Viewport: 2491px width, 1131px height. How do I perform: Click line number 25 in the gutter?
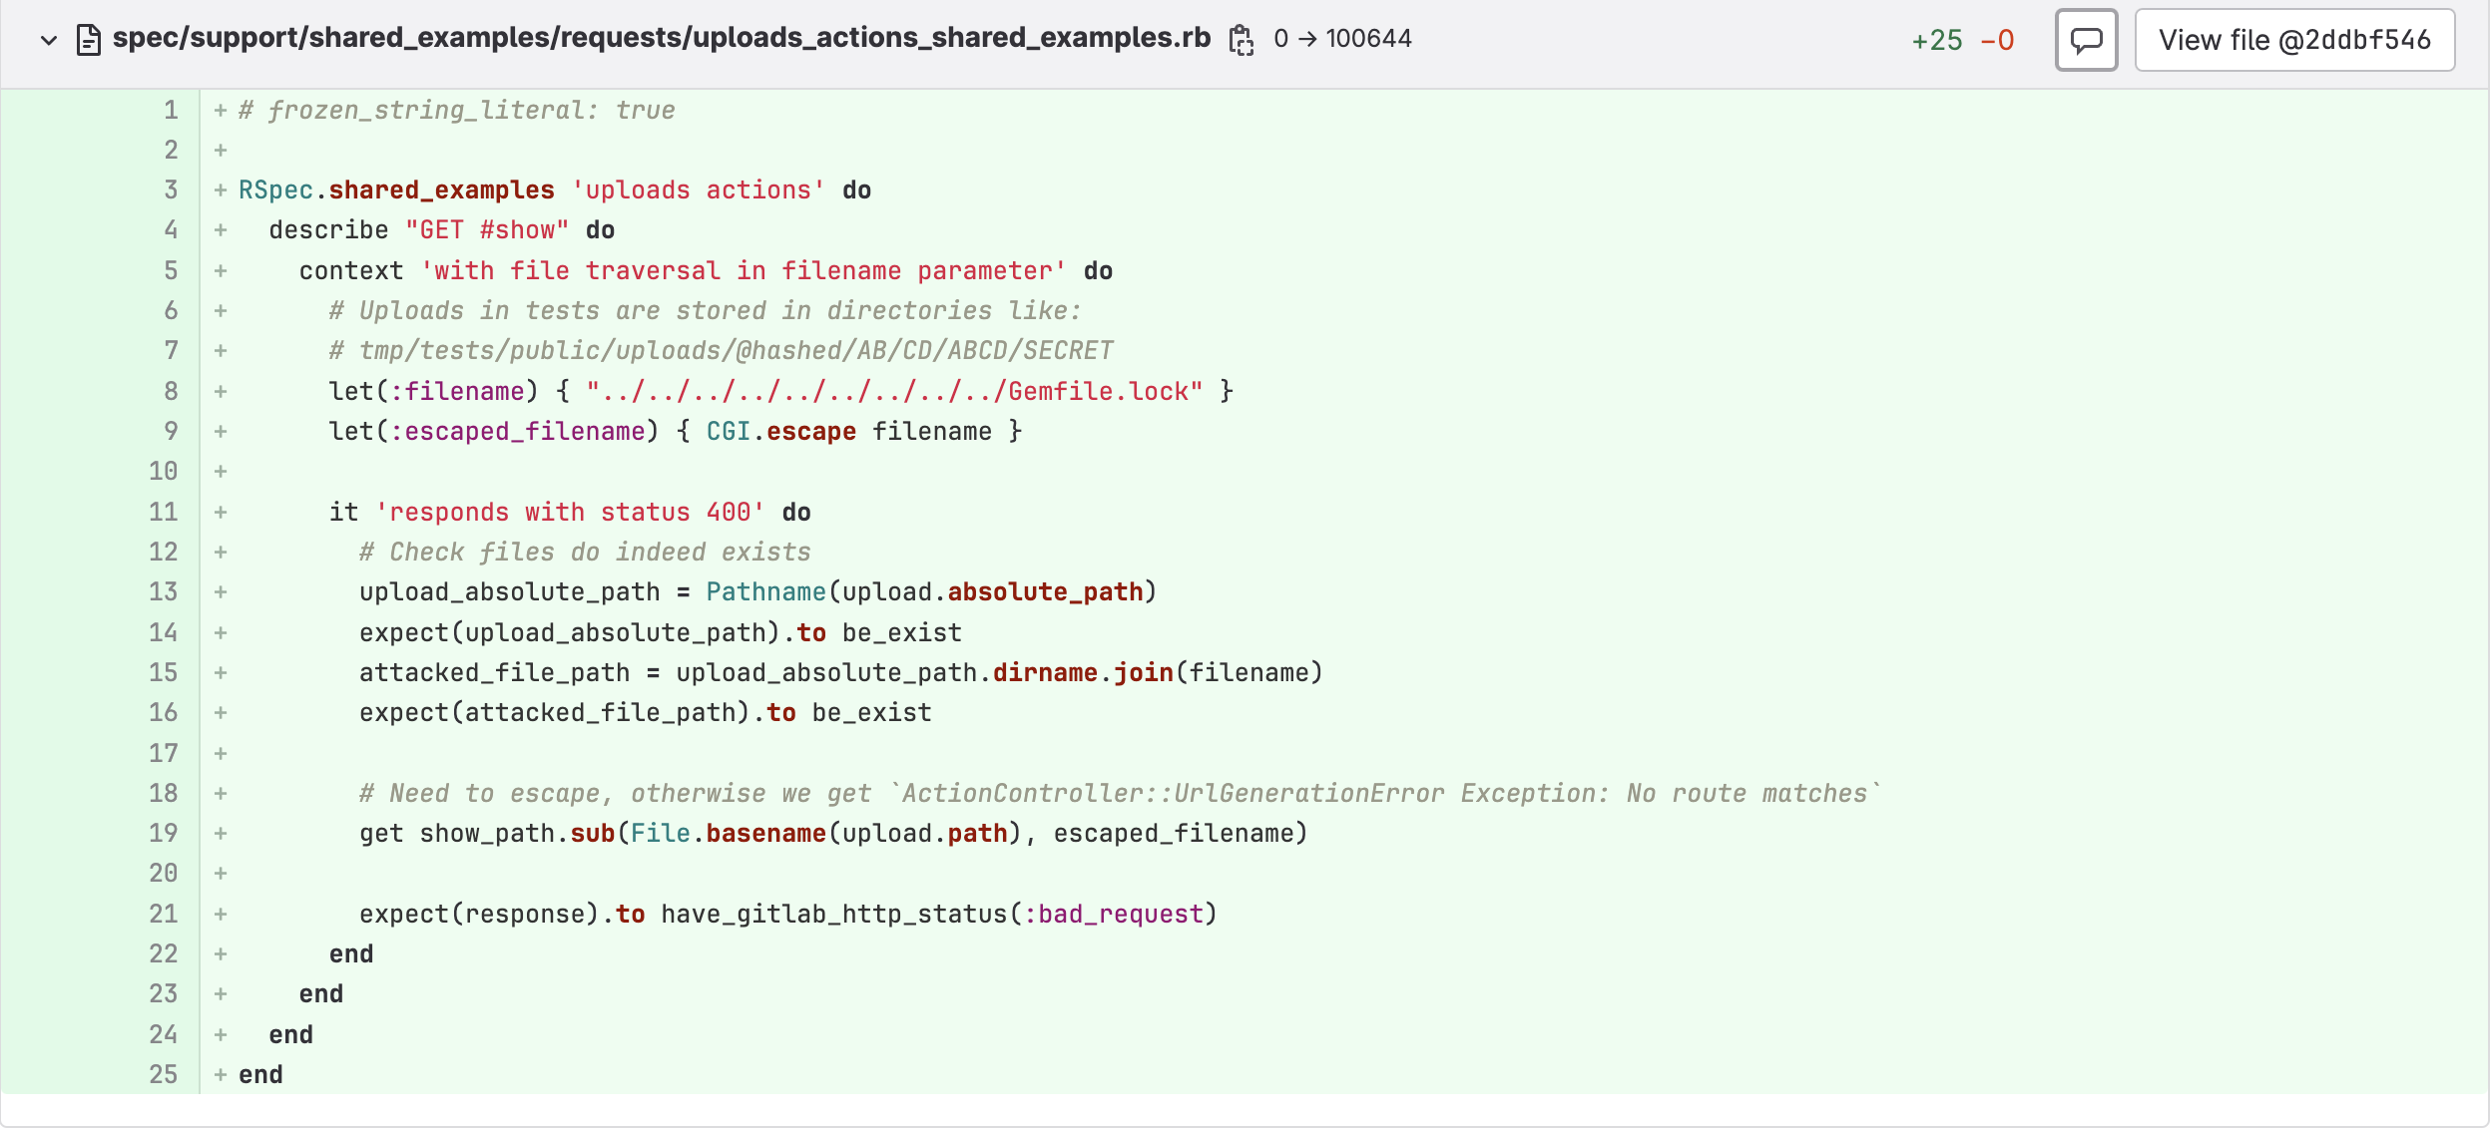pos(163,1074)
